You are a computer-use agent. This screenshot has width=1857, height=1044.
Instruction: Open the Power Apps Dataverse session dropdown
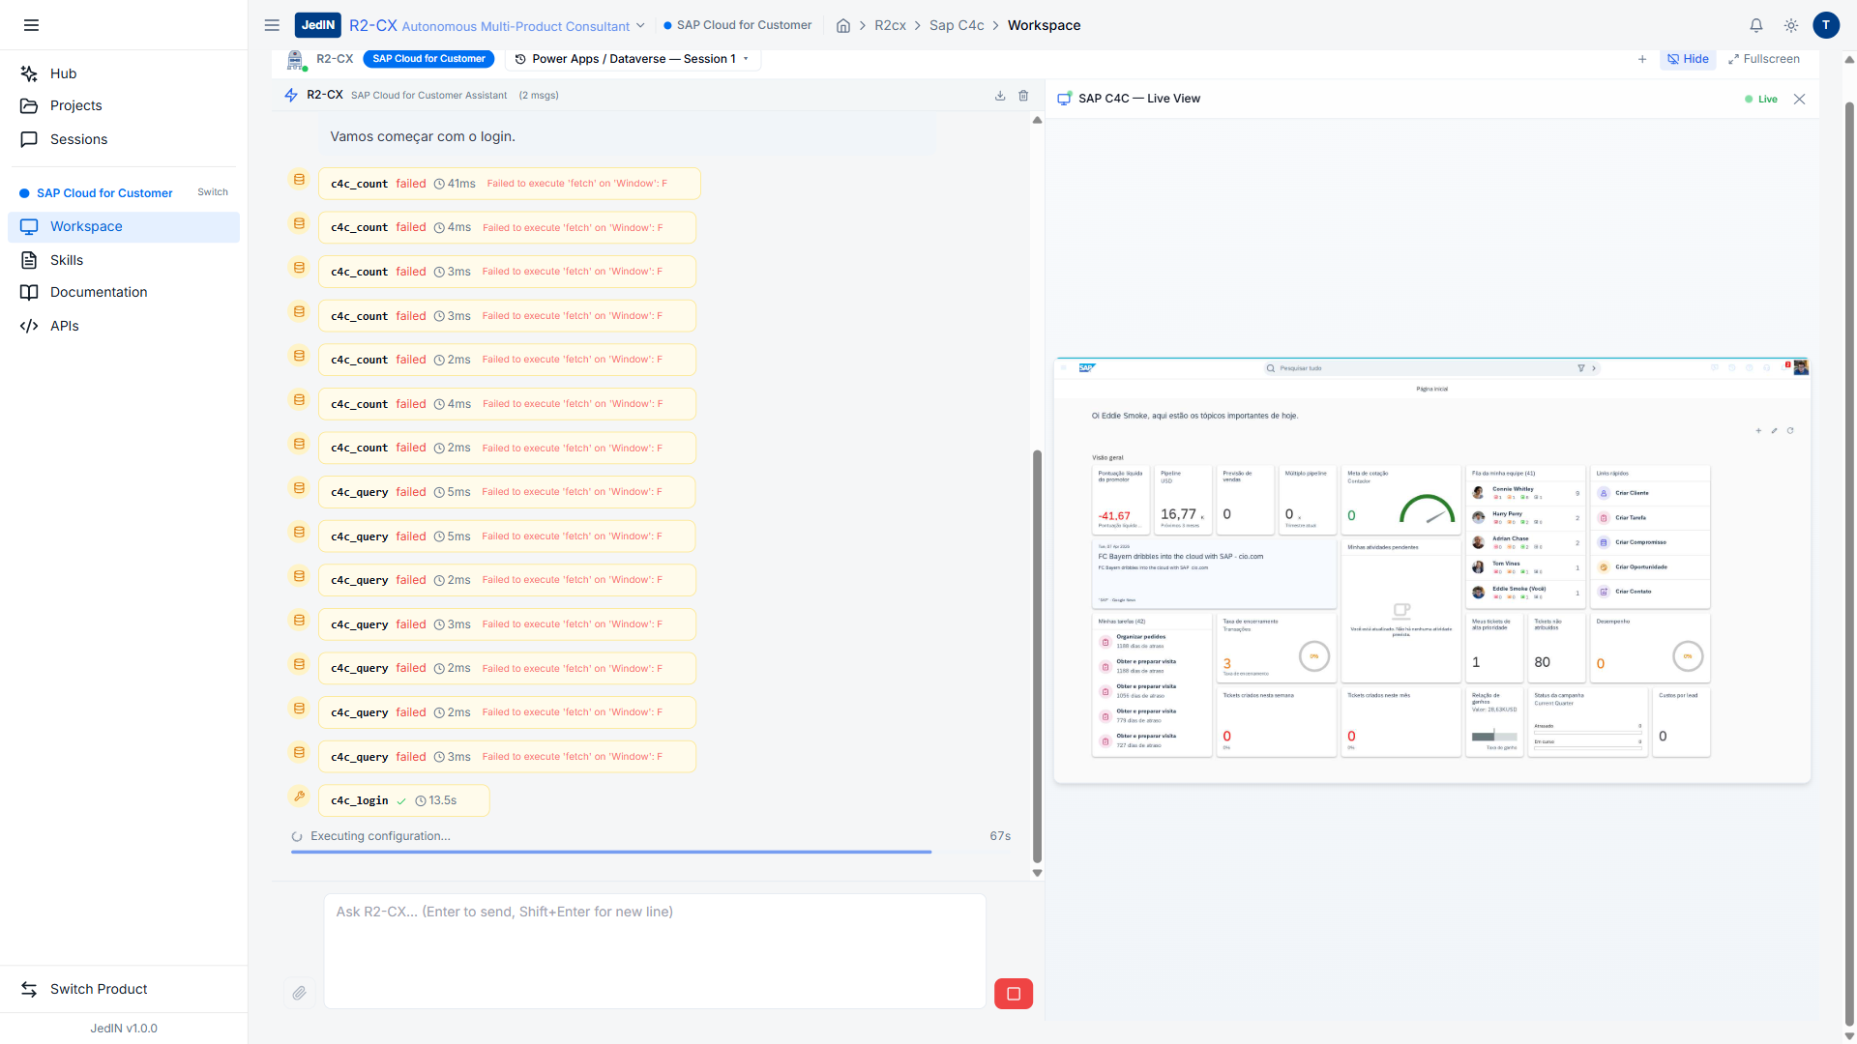pyautogui.click(x=633, y=59)
